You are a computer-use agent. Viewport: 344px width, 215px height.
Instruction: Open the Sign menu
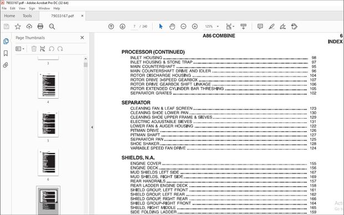[32, 8]
